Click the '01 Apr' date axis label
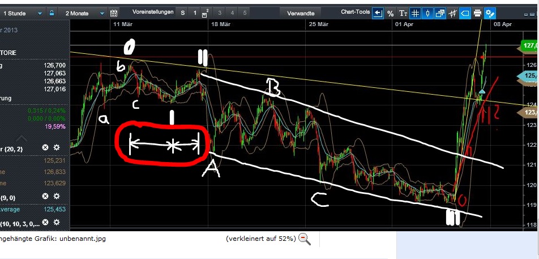This screenshot has height=259, width=539. point(404,24)
